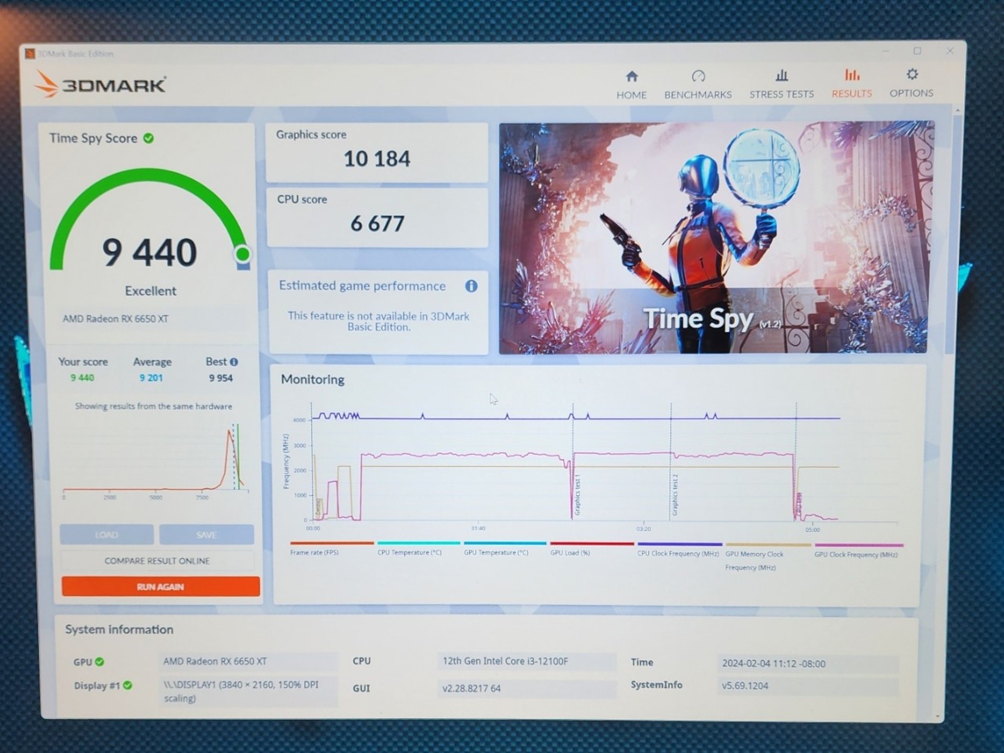Click the Average score 9 201

[x=151, y=378]
